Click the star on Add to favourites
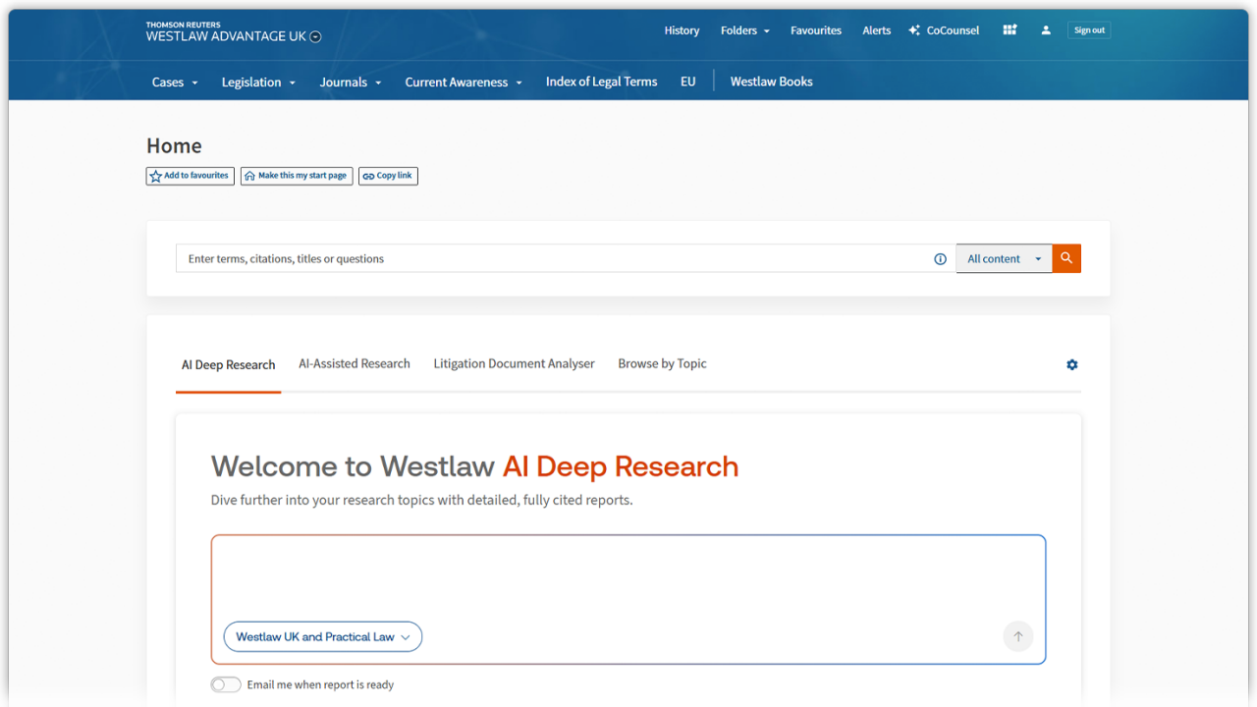The width and height of the screenshot is (1257, 707). pos(155,176)
